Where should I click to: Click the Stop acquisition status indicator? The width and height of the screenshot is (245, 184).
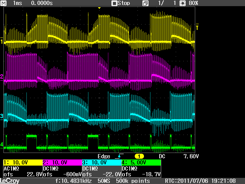click(121, 3)
